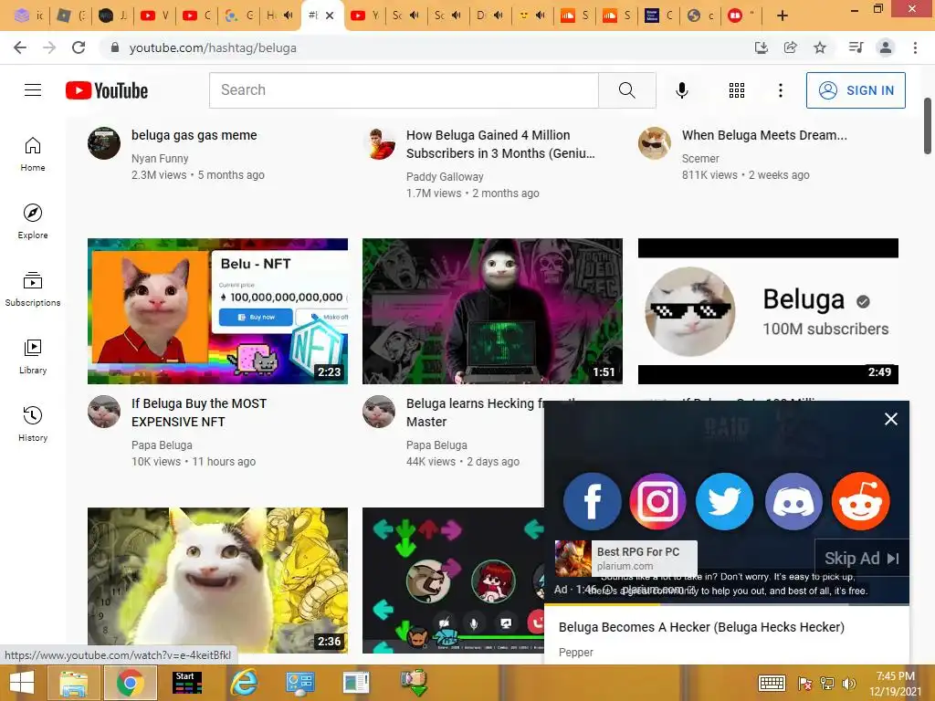The width and height of the screenshot is (935, 701).
Task: Click the Discord icon in the ad
Action: (x=793, y=501)
